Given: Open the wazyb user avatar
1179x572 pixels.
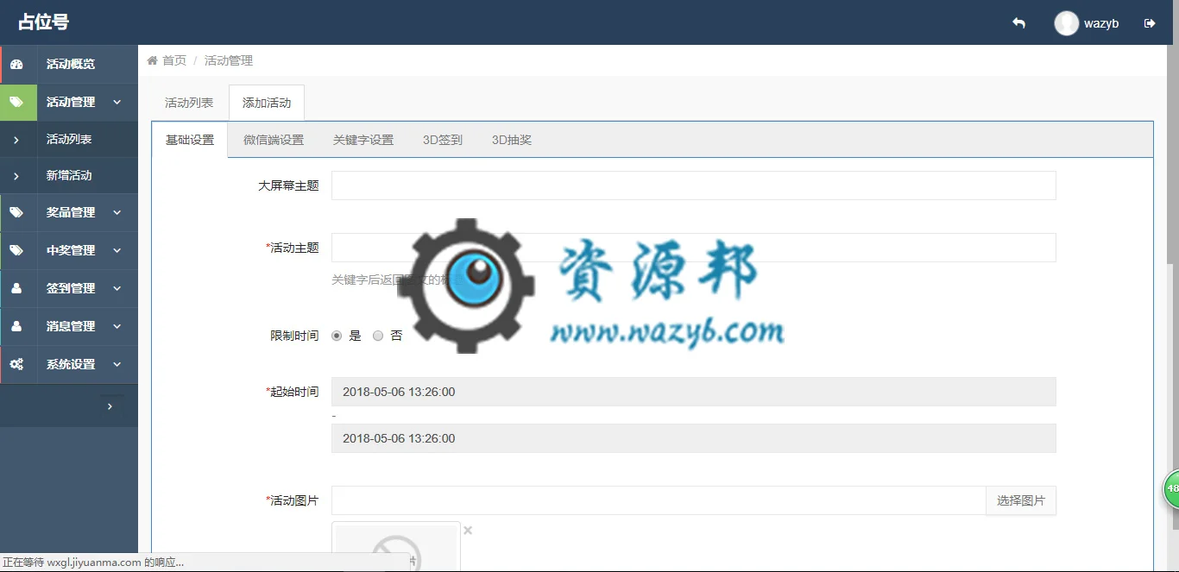Looking at the screenshot, I should tap(1067, 23).
